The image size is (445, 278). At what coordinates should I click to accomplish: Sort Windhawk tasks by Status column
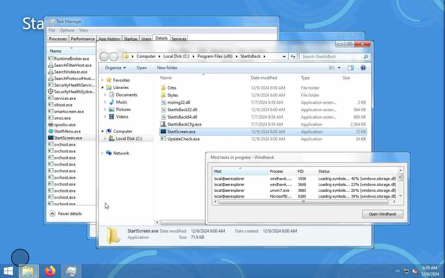(324, 171)
